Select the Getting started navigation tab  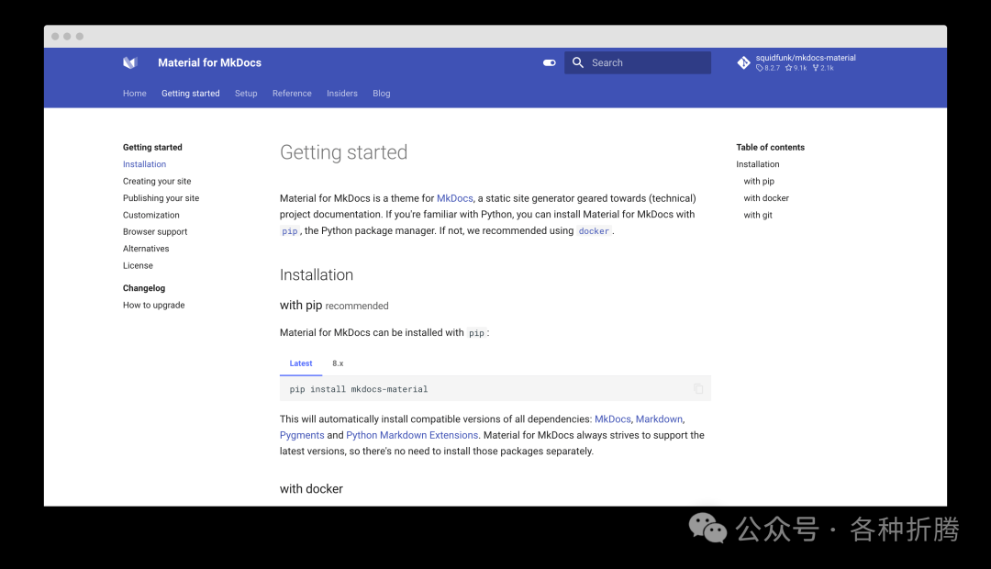coord(190,93)
